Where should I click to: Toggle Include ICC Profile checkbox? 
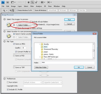8,89
